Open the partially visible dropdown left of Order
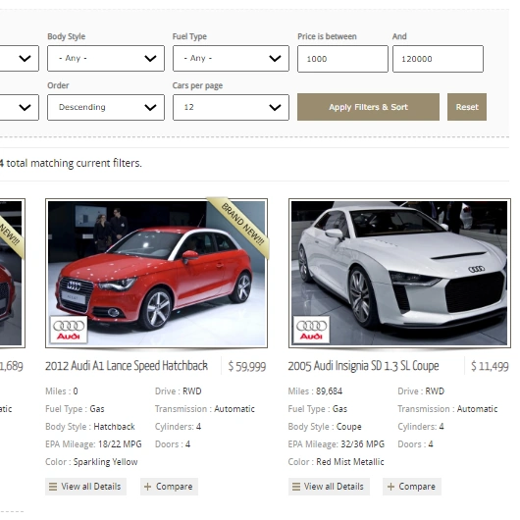This screenshot has width=520, height=520. pos(20,108)
